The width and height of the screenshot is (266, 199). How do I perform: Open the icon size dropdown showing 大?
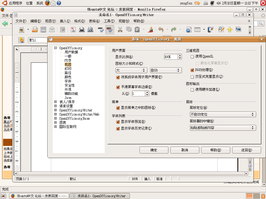(131, 70)
